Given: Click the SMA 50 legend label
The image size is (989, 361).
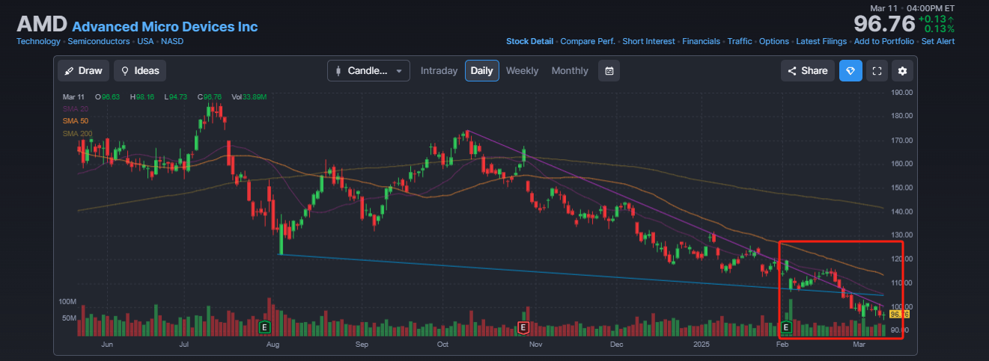Looking at the screenshot, I should pos(75,121).
